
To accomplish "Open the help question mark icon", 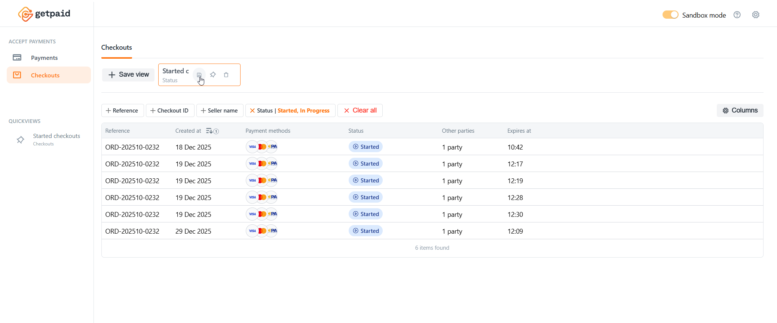I will 737,15.
